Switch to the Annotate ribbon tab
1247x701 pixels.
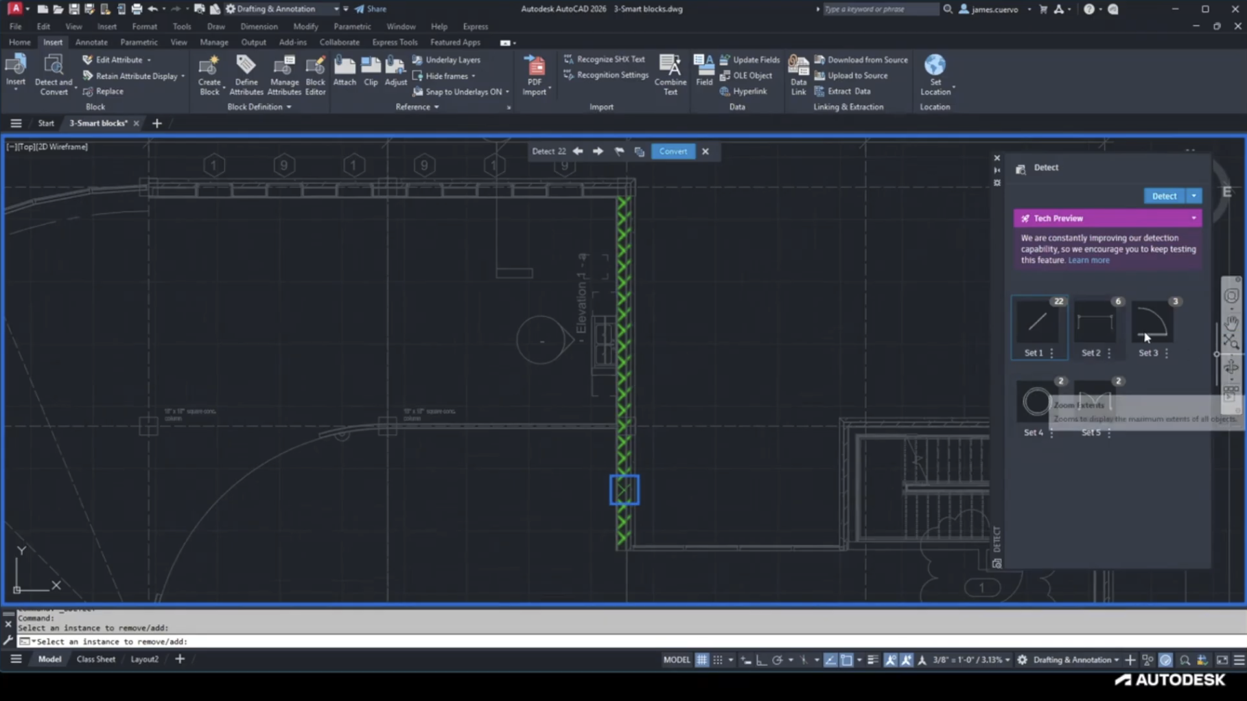91,43
